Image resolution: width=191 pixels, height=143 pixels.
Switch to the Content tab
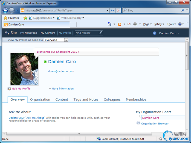click(x=62, y=100)
